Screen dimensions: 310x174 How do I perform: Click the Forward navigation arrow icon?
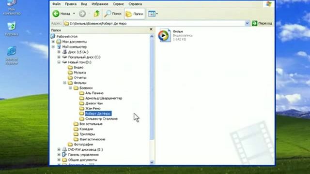(x=82, y=14)
